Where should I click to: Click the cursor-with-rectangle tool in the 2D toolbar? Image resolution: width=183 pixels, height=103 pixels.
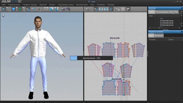(x=118, y=9)
